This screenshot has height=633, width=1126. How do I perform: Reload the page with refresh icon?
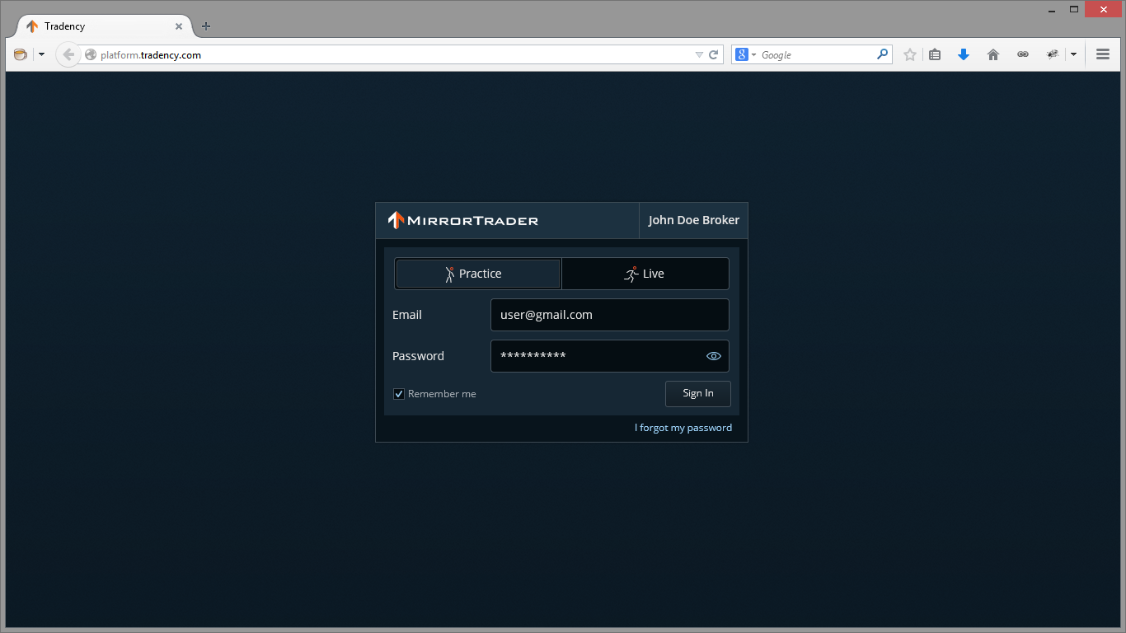714,54
